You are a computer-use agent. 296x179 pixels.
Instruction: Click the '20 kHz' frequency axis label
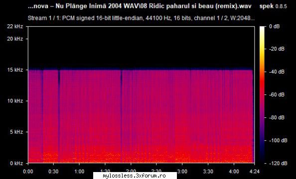(15, 39)
